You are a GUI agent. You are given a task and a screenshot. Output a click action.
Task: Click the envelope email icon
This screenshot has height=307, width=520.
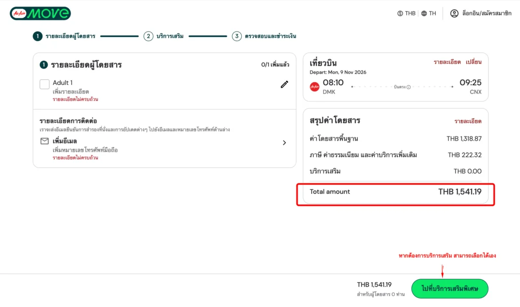point(45,141)
